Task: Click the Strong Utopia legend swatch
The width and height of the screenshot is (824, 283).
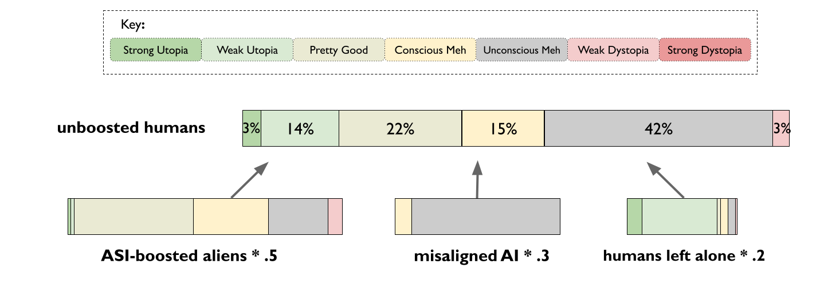Action: [155, 50]
